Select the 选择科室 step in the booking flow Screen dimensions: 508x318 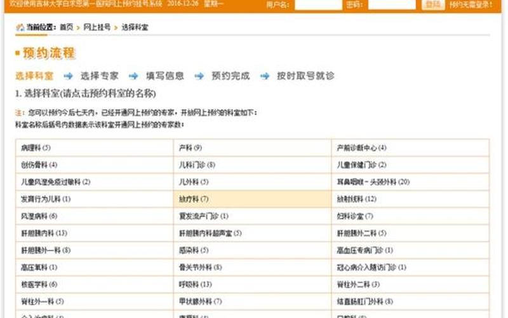[x=34, y=76]
